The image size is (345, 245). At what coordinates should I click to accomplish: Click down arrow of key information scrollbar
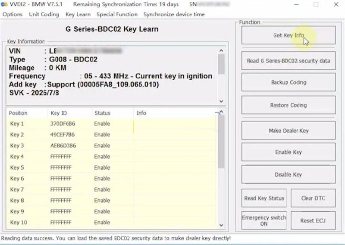point(221,101)
